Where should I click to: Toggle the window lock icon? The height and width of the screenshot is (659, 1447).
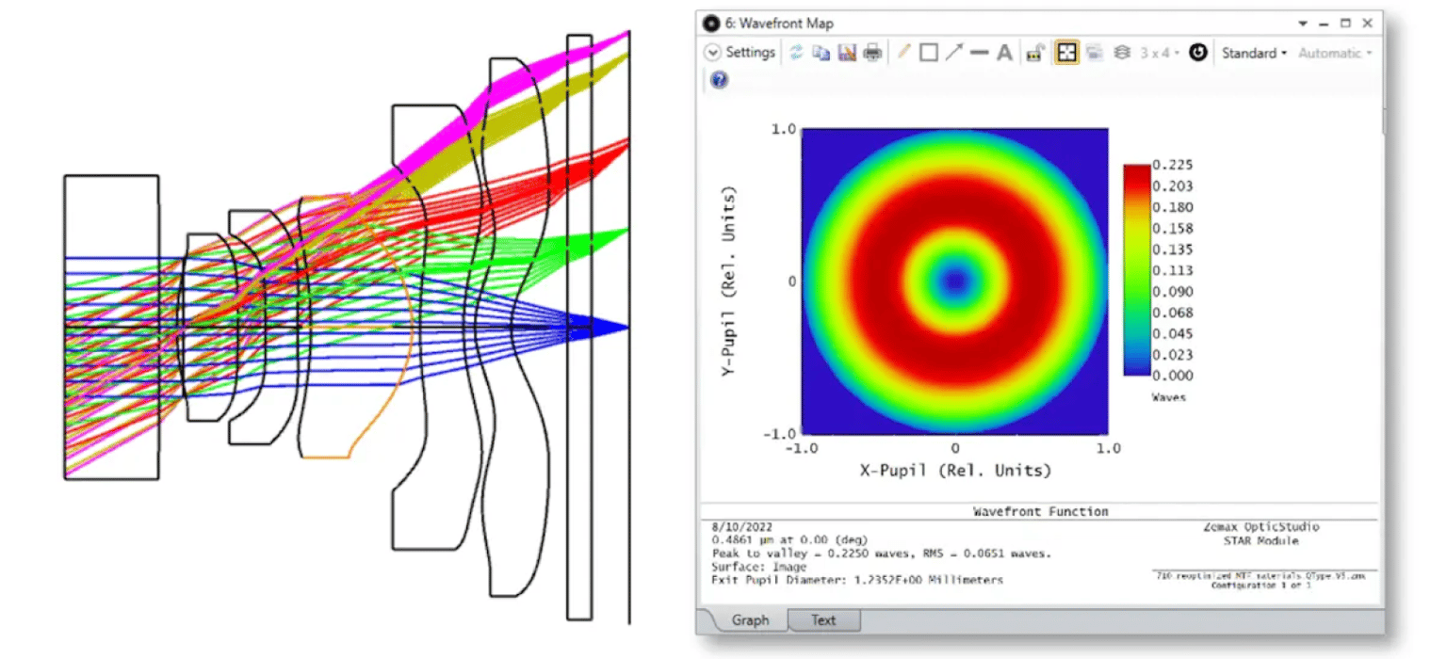tap(1034, 53)
